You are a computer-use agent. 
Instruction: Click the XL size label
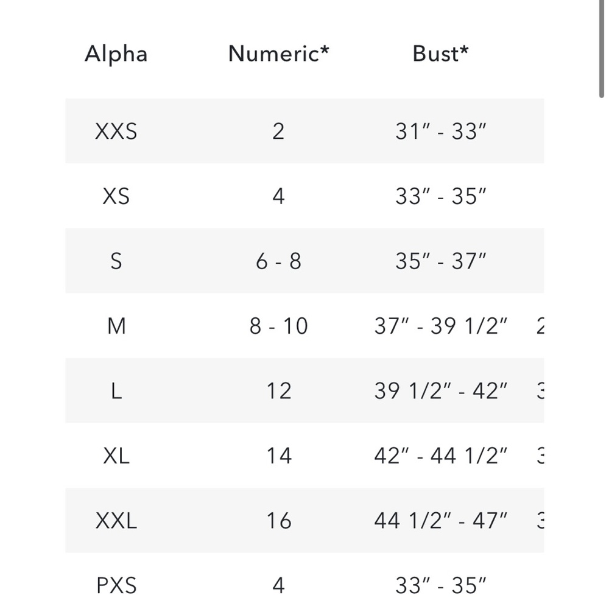tap(116, 456)
